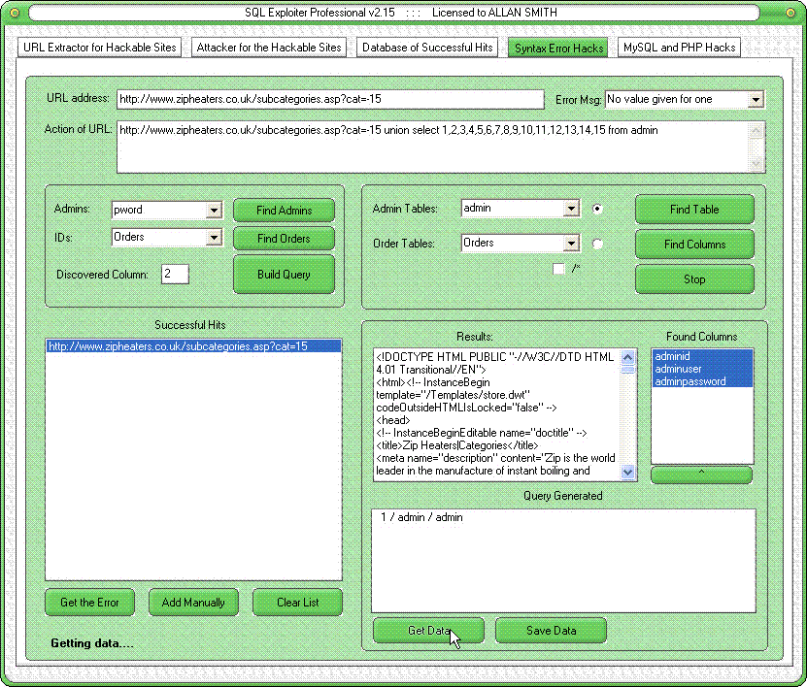
Task: Click the Add Manually button
Action: 193,603
